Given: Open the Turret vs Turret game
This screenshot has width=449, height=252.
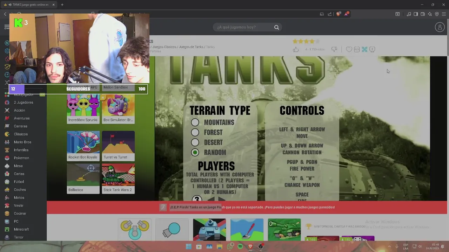Looking at the screenshot, I should click(x=118, y=146).
